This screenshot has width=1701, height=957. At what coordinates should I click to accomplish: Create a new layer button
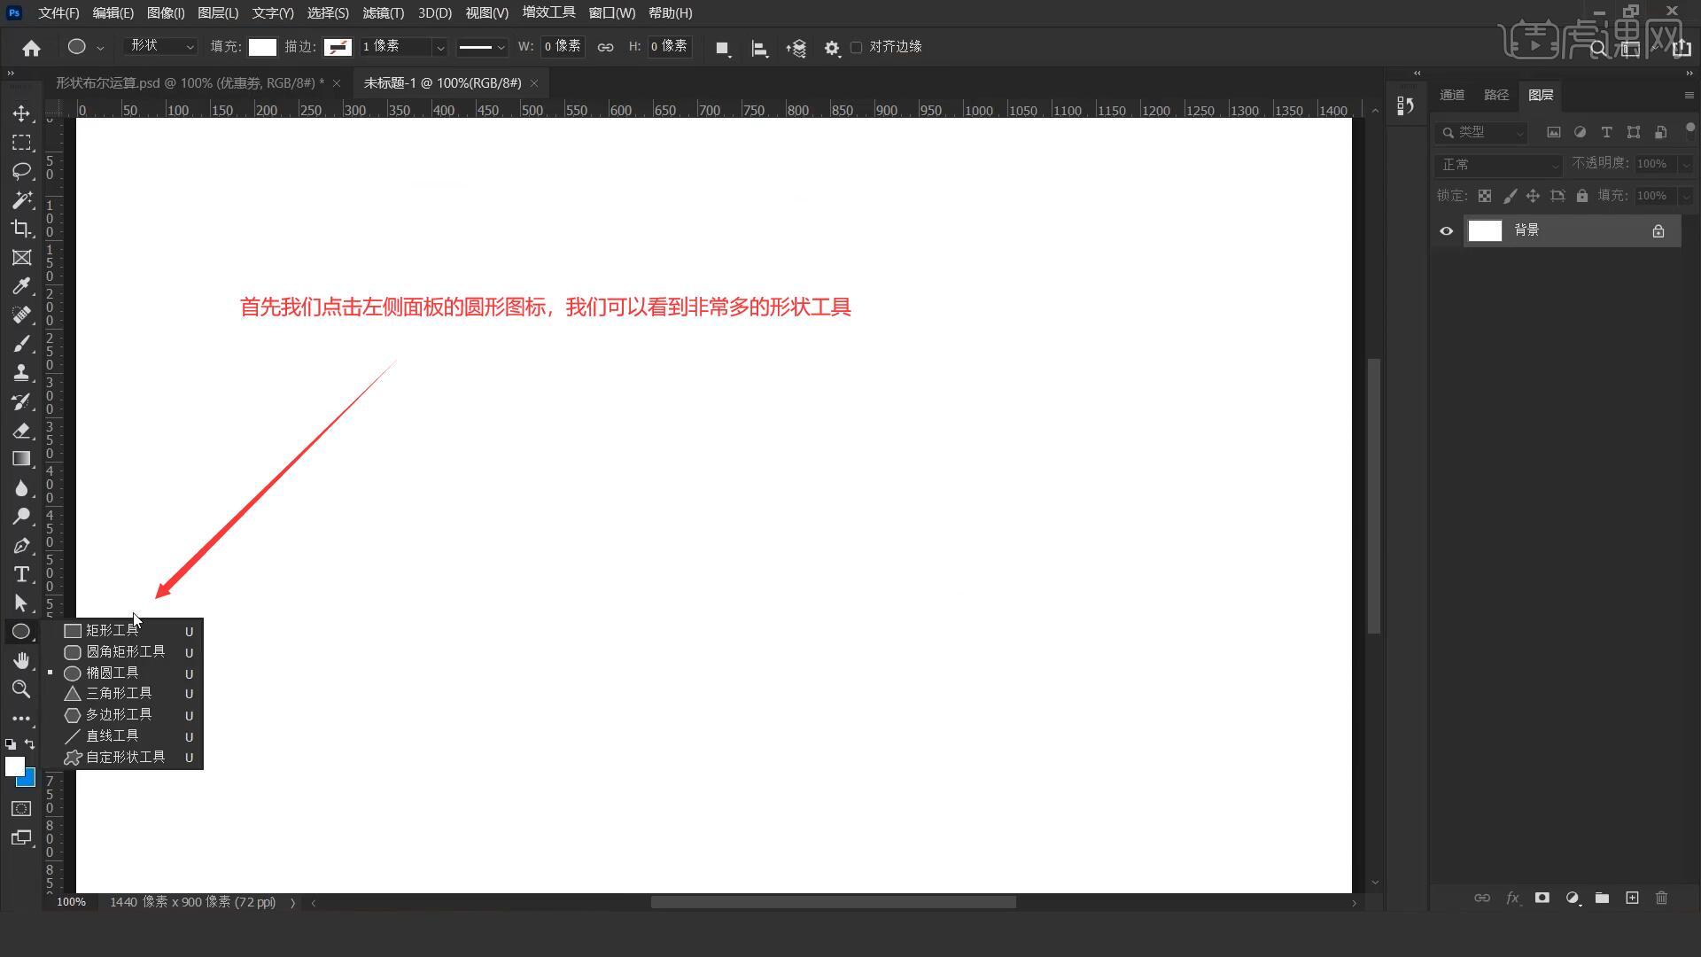tap(1632, 899)
